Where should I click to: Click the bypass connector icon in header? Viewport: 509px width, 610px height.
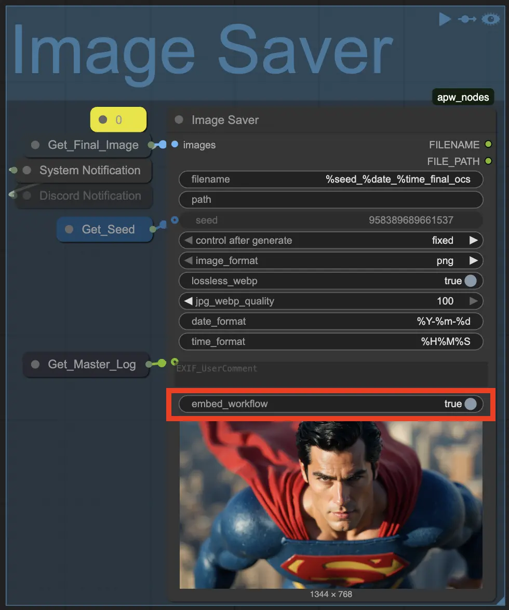pyautogui.click(x=467, y=19)
